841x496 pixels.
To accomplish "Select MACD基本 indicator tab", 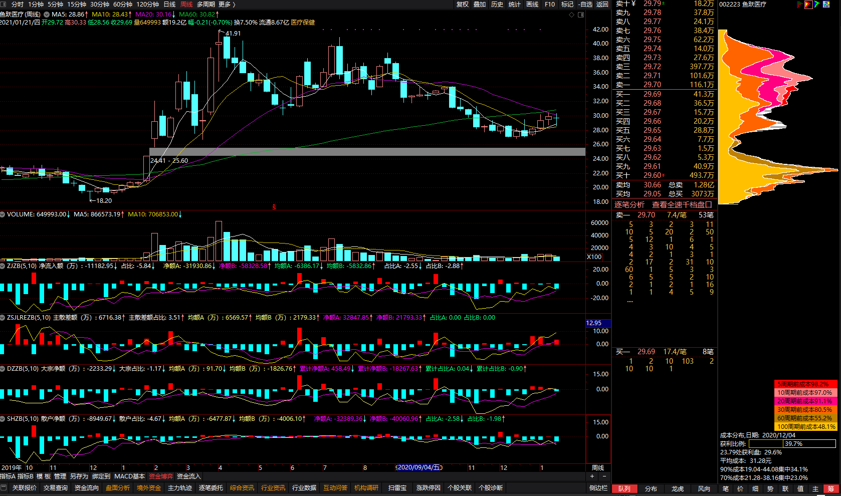I will 130,476.
